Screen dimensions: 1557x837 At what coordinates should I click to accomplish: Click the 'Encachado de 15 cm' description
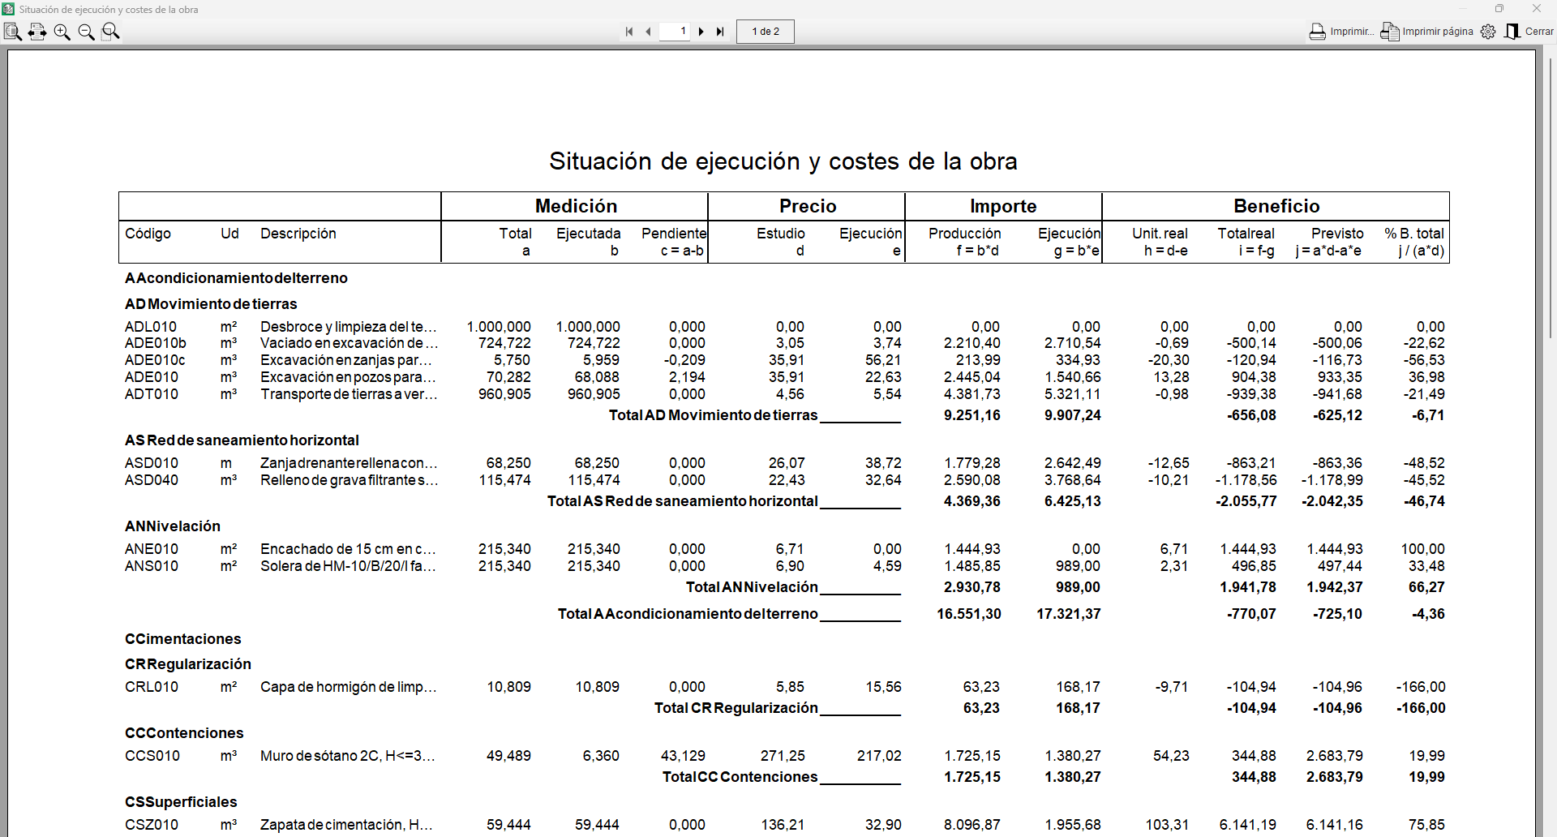click(348, 549)
